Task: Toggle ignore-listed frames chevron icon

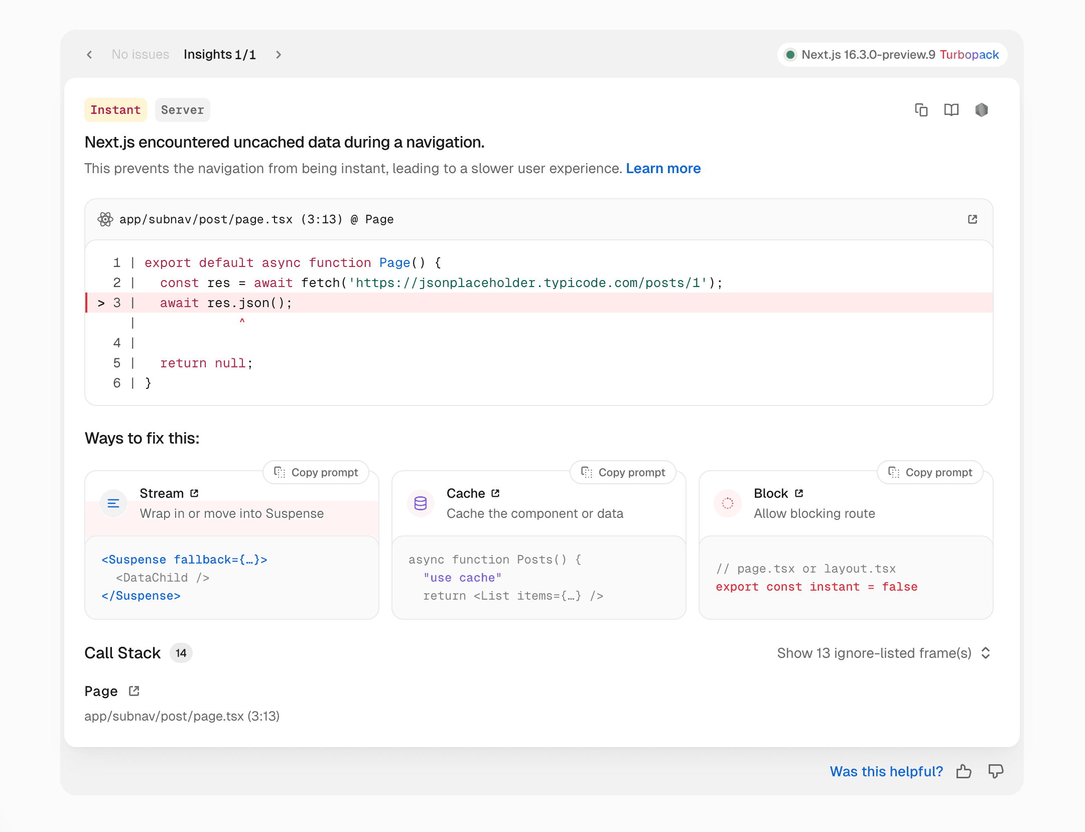Action: (986, 653)
